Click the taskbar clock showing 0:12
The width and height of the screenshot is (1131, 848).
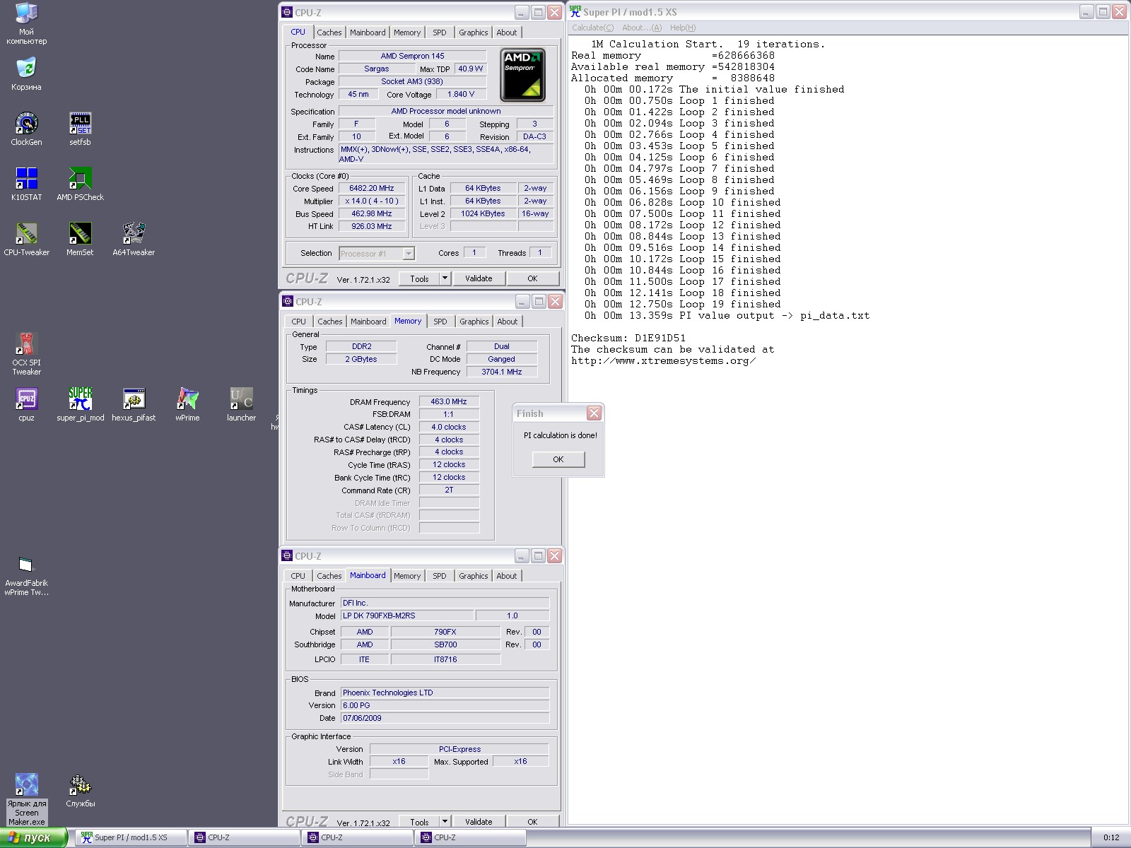tap(1111, 837)
